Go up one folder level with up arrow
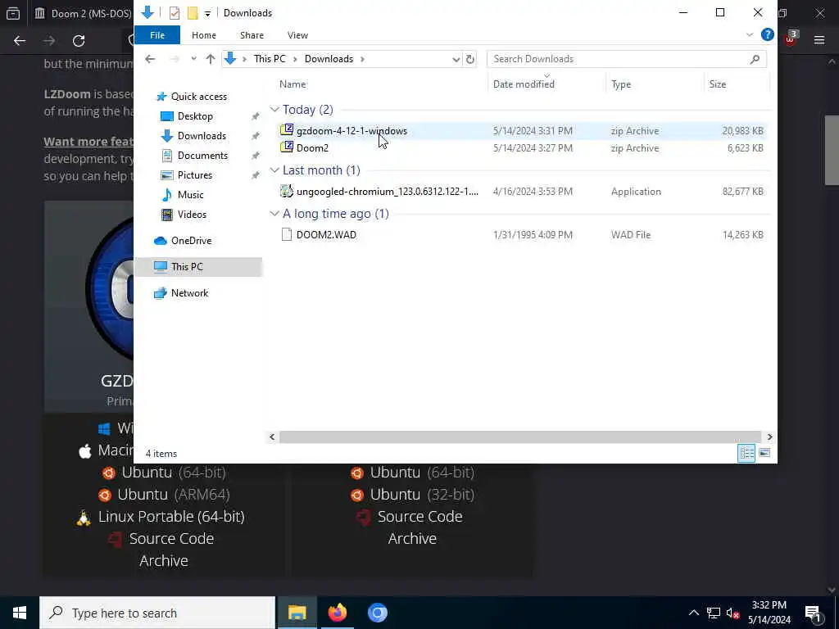839x629 pixels. [x=211, y=59]
